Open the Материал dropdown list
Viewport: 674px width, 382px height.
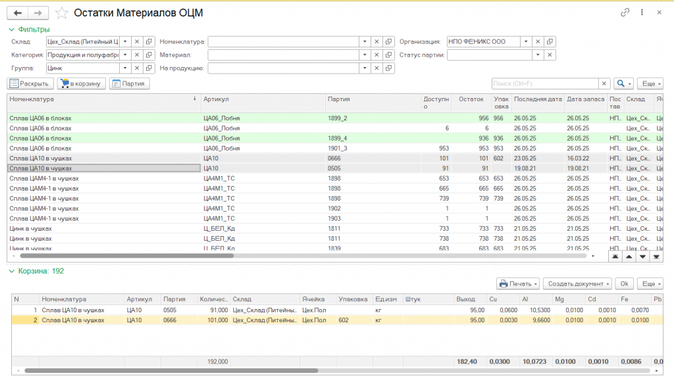(x=365, y=55)
